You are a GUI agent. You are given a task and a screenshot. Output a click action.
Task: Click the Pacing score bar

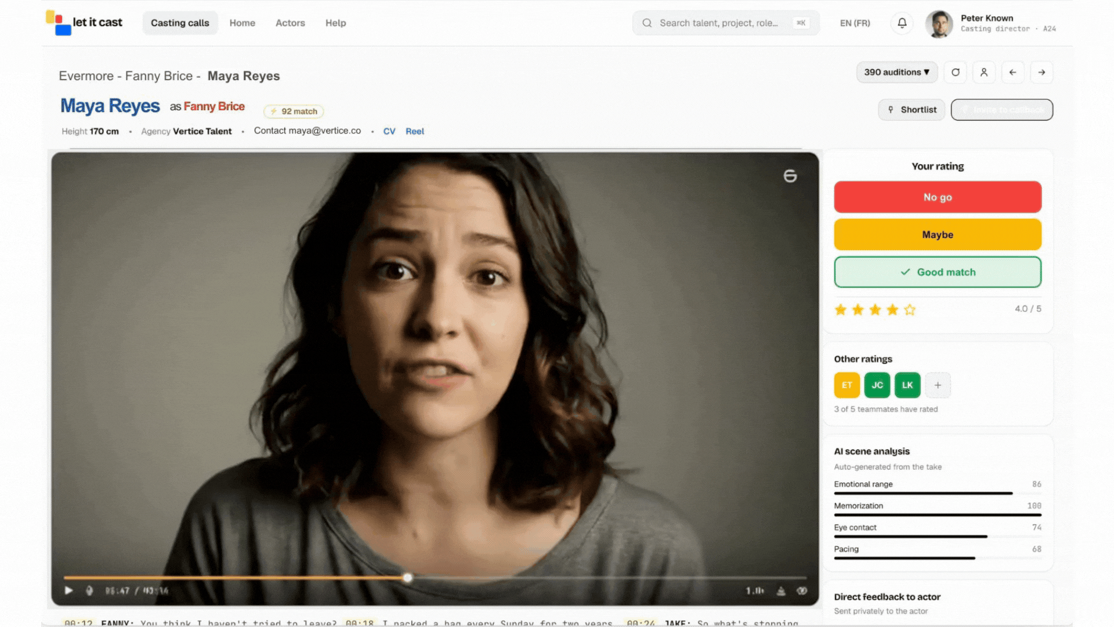tap(938, 558)
